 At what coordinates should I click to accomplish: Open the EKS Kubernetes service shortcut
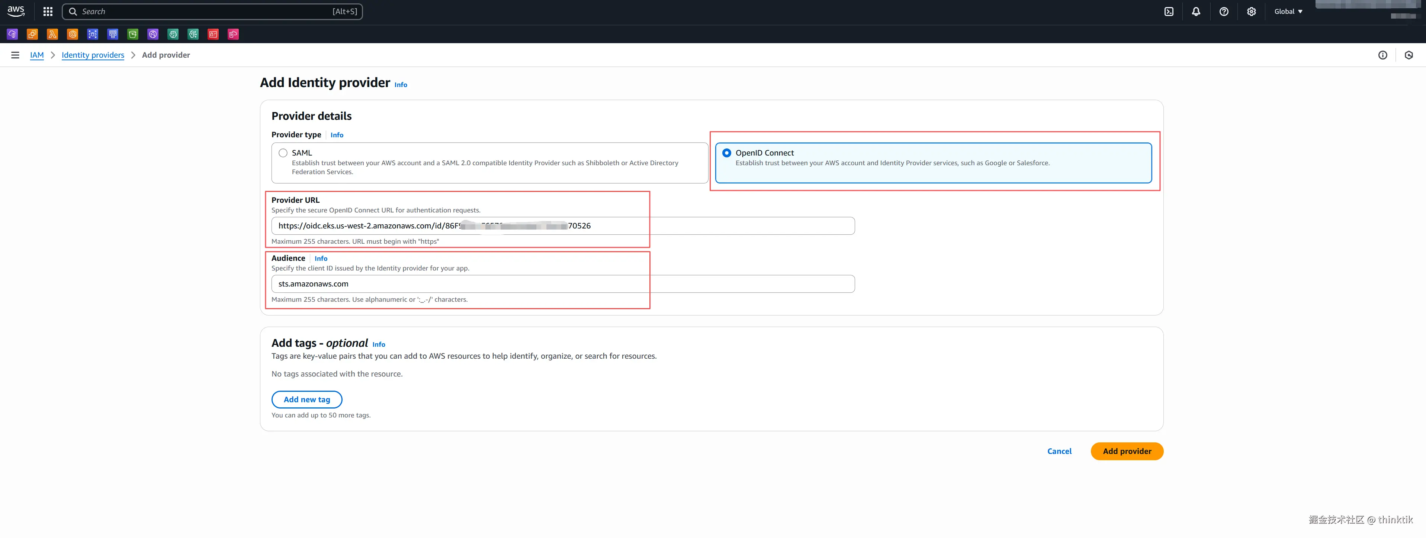tap(73, 34)
